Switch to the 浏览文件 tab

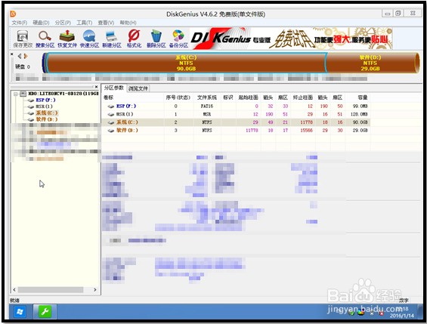[x=138, y=88]
